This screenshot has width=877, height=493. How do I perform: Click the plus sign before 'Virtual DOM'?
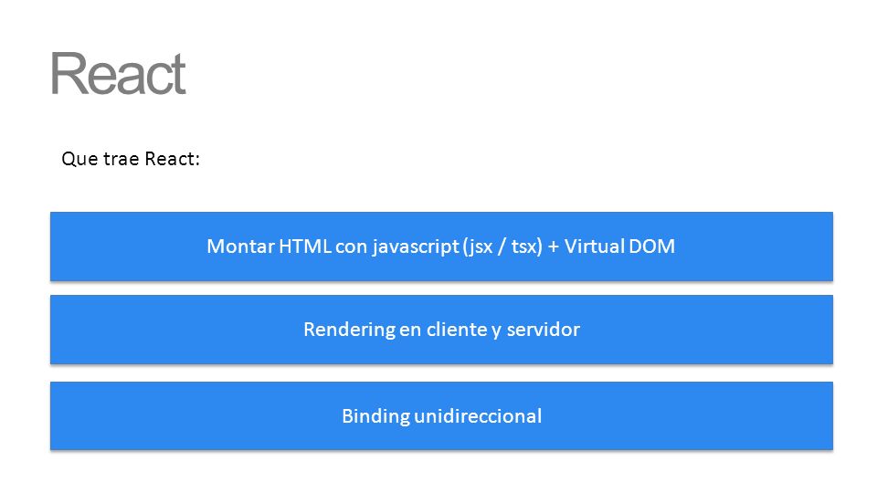[554, 247]
